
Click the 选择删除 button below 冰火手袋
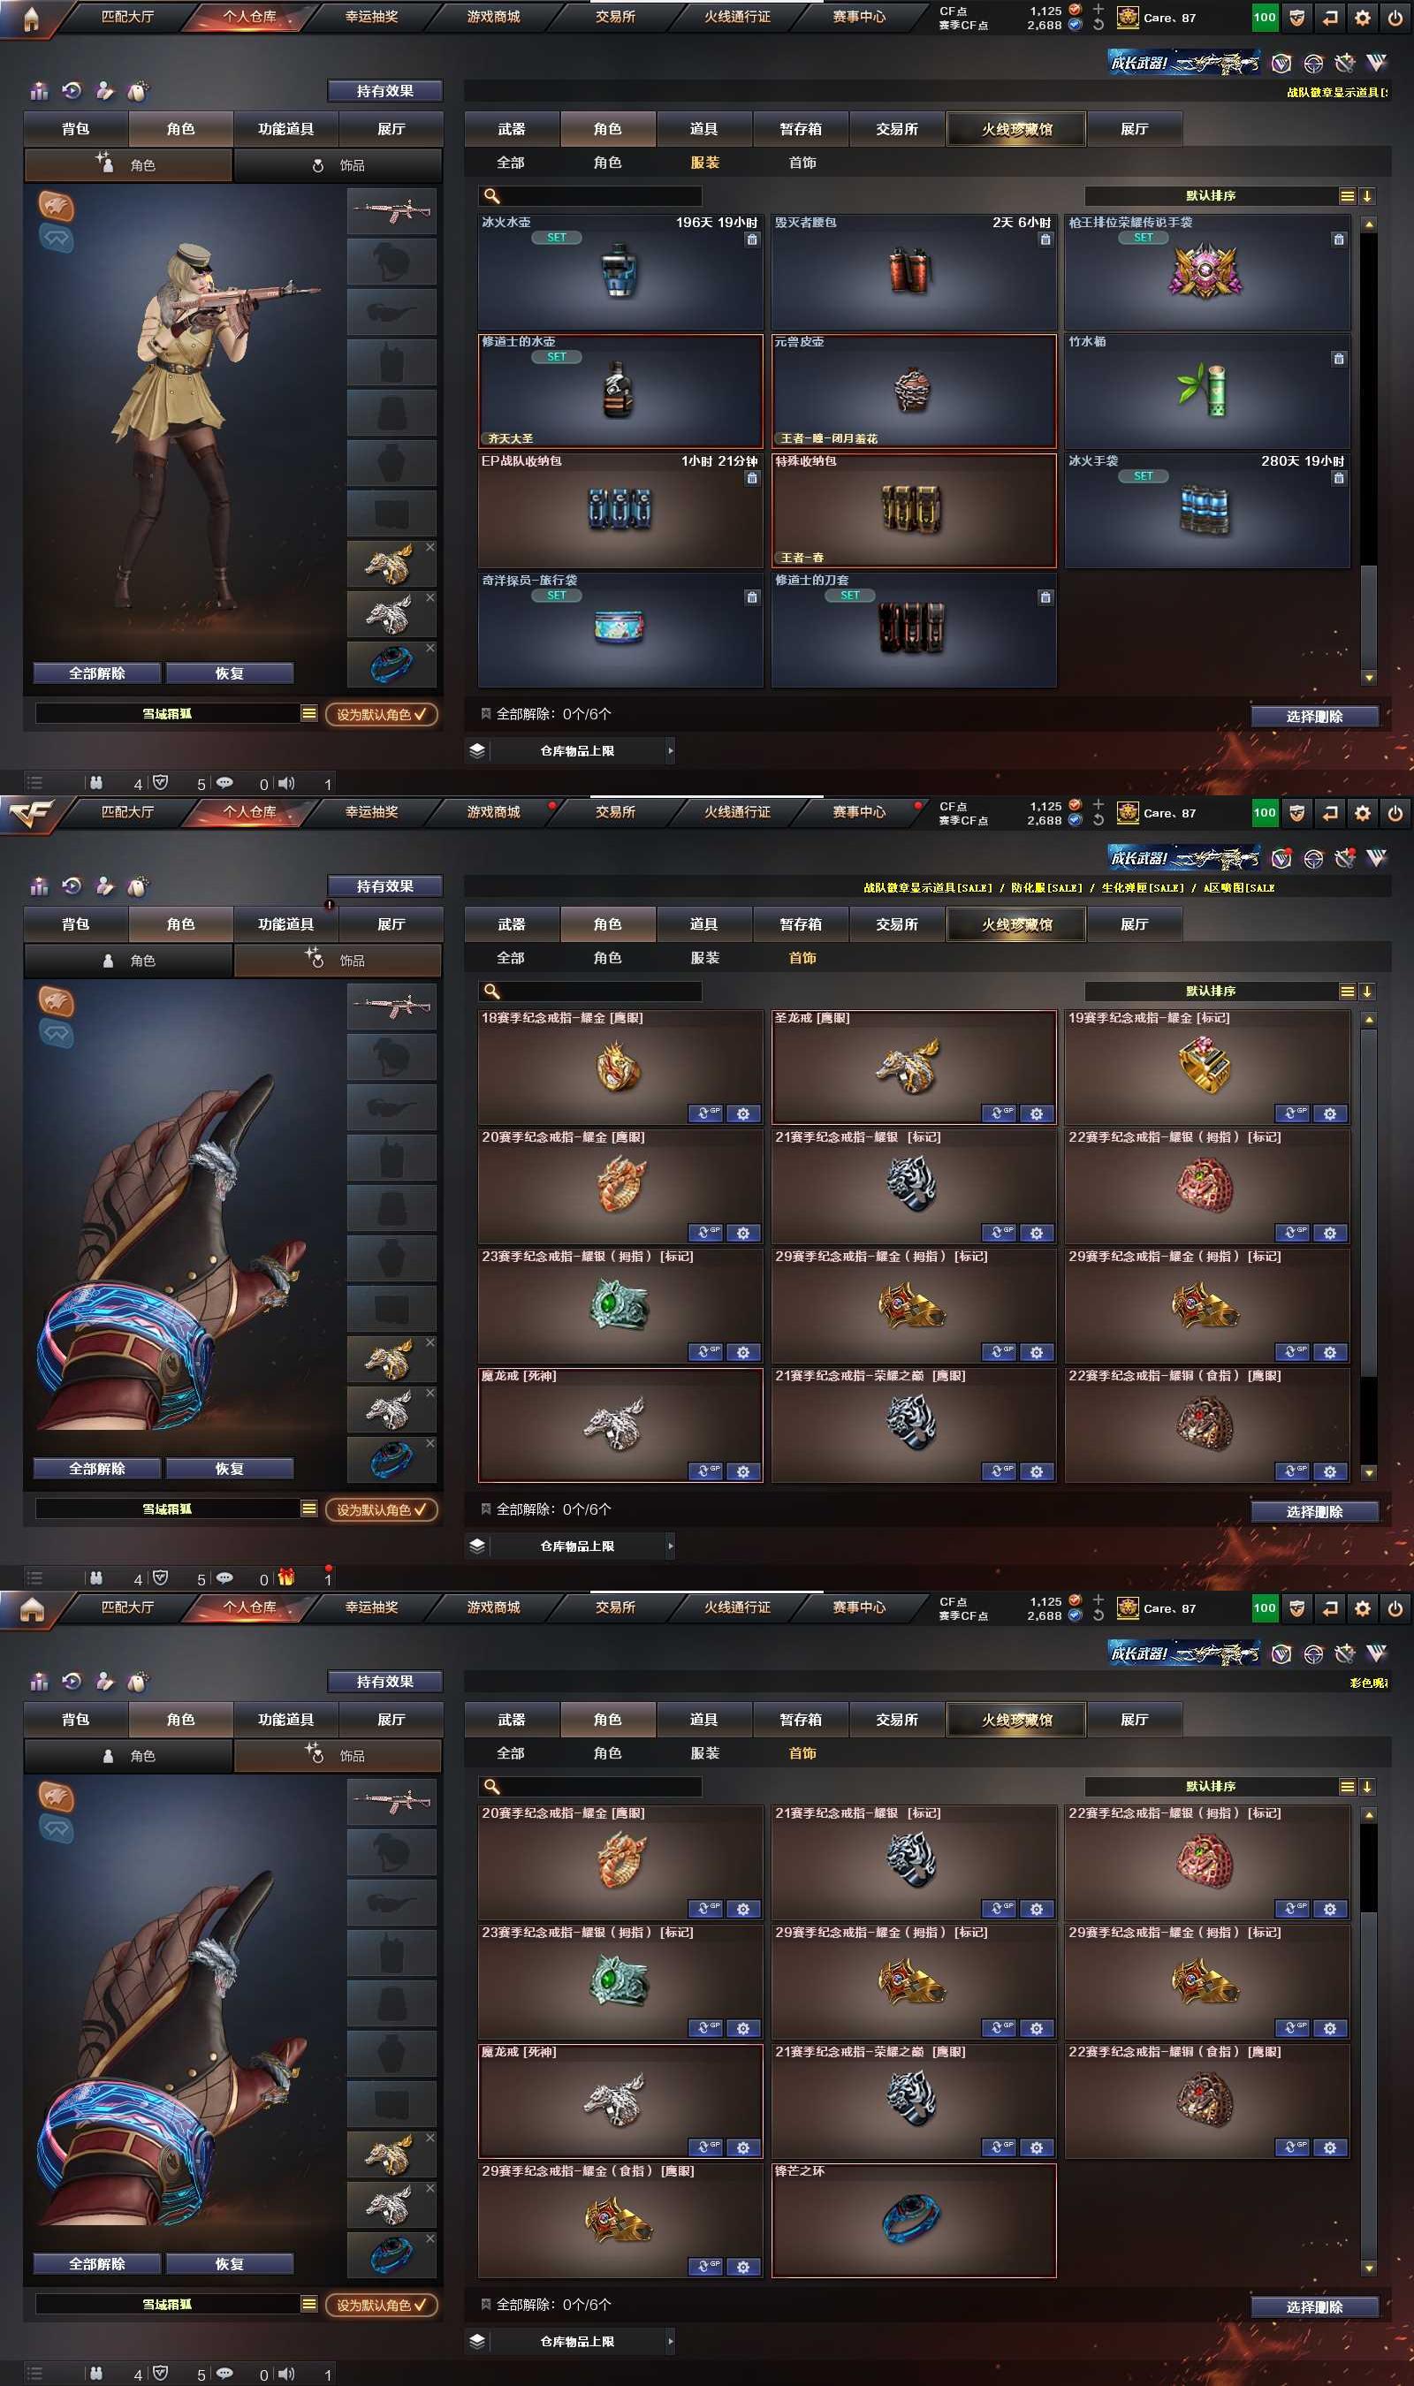click(1315, 717)
